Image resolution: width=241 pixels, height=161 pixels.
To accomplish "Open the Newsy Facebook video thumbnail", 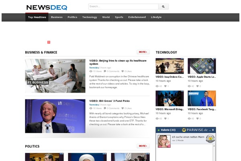I will (202, 98).
